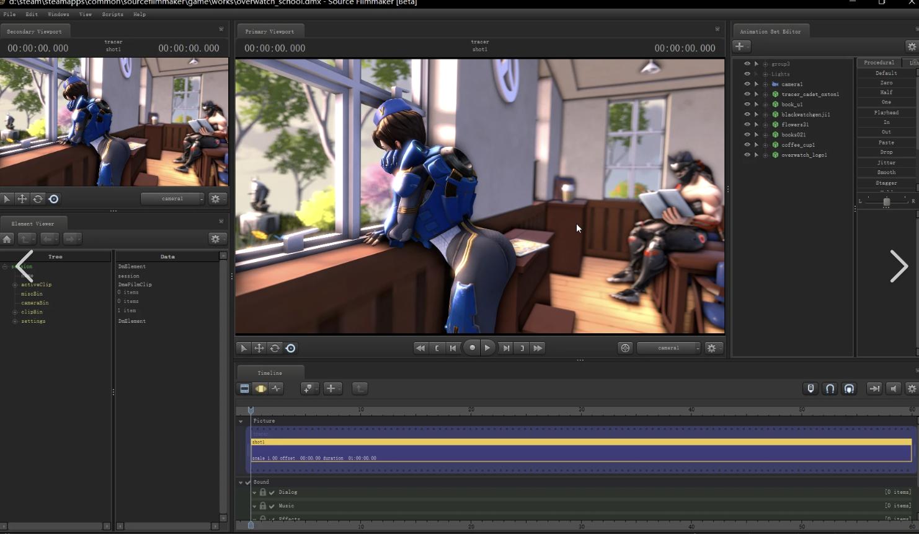Toggle the Dialog track checkmark
Viewport: 919px width, 534px height.
tap(272, 492)
